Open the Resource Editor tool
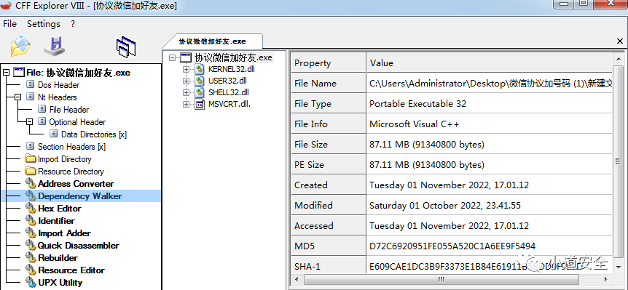 [71, 270]
